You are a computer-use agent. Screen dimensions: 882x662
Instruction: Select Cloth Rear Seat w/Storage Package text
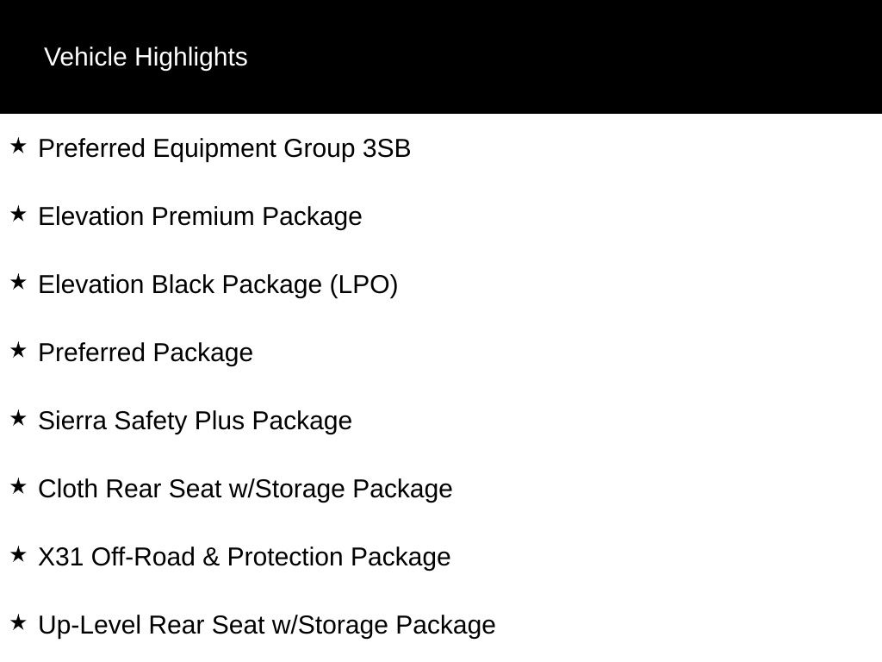coord(245,490)
